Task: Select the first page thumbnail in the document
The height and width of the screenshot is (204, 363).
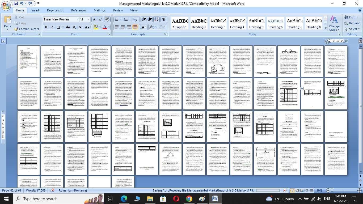Action: (28, 61)
